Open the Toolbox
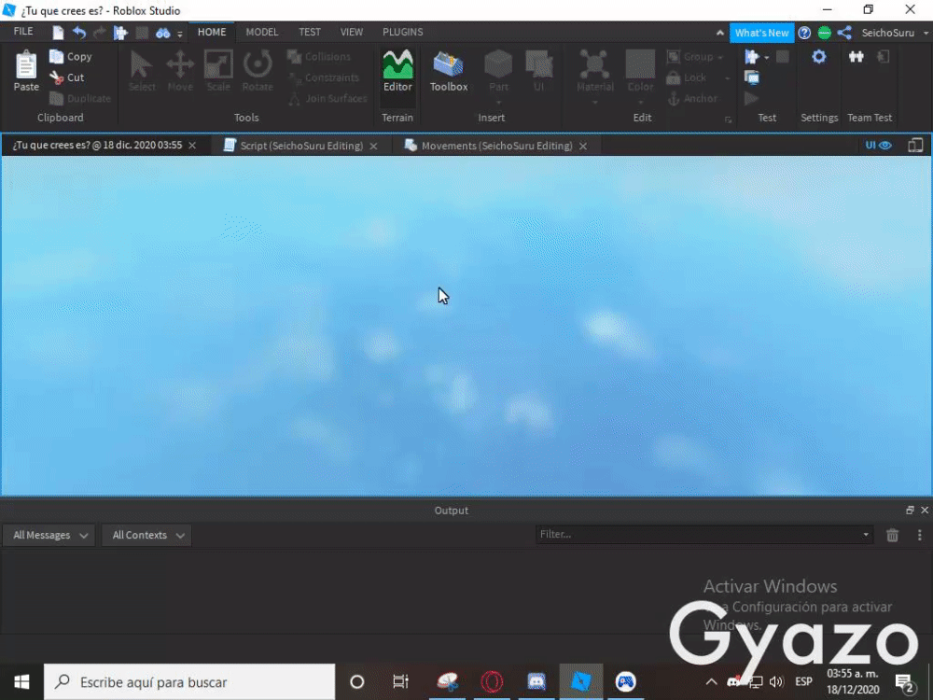933x700 pixels. click(449, 71)
